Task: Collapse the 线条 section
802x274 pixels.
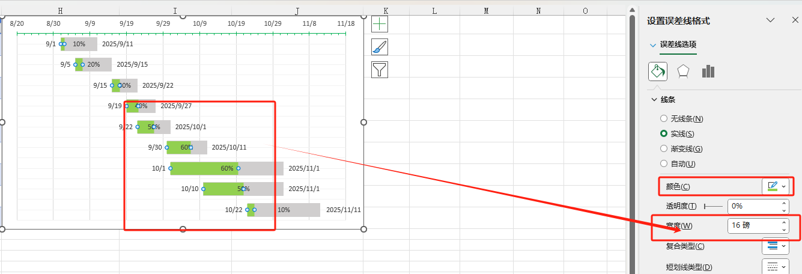Action: 654,100
